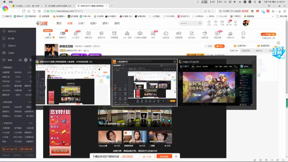Open the 主播投稿 link on the right panel
Viewport: 288px width, 162px height.
[x=240, y=46]
